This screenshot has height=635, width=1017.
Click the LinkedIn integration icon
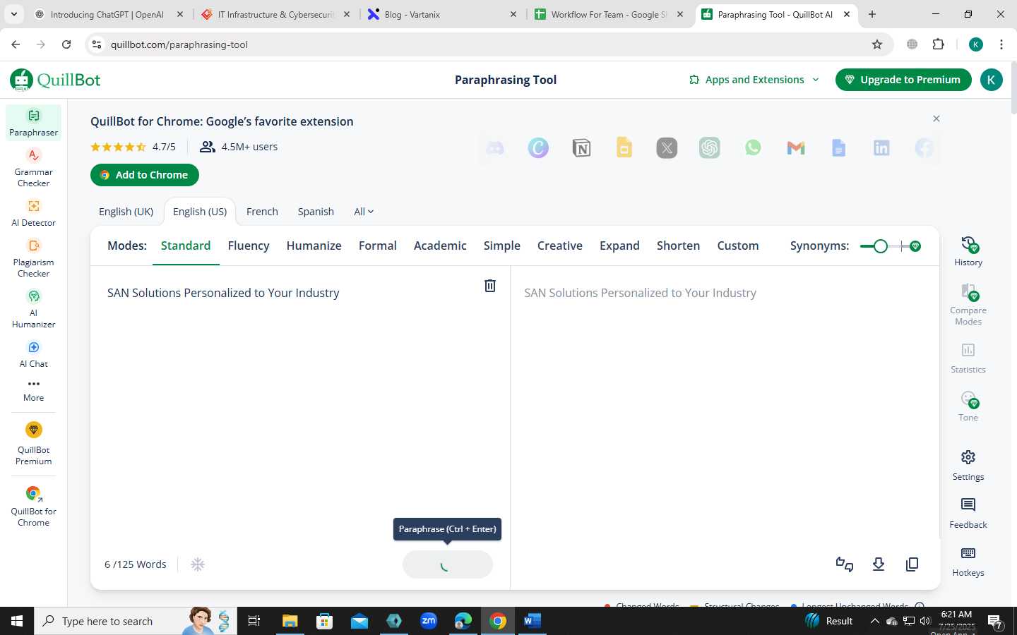point(881,147)
